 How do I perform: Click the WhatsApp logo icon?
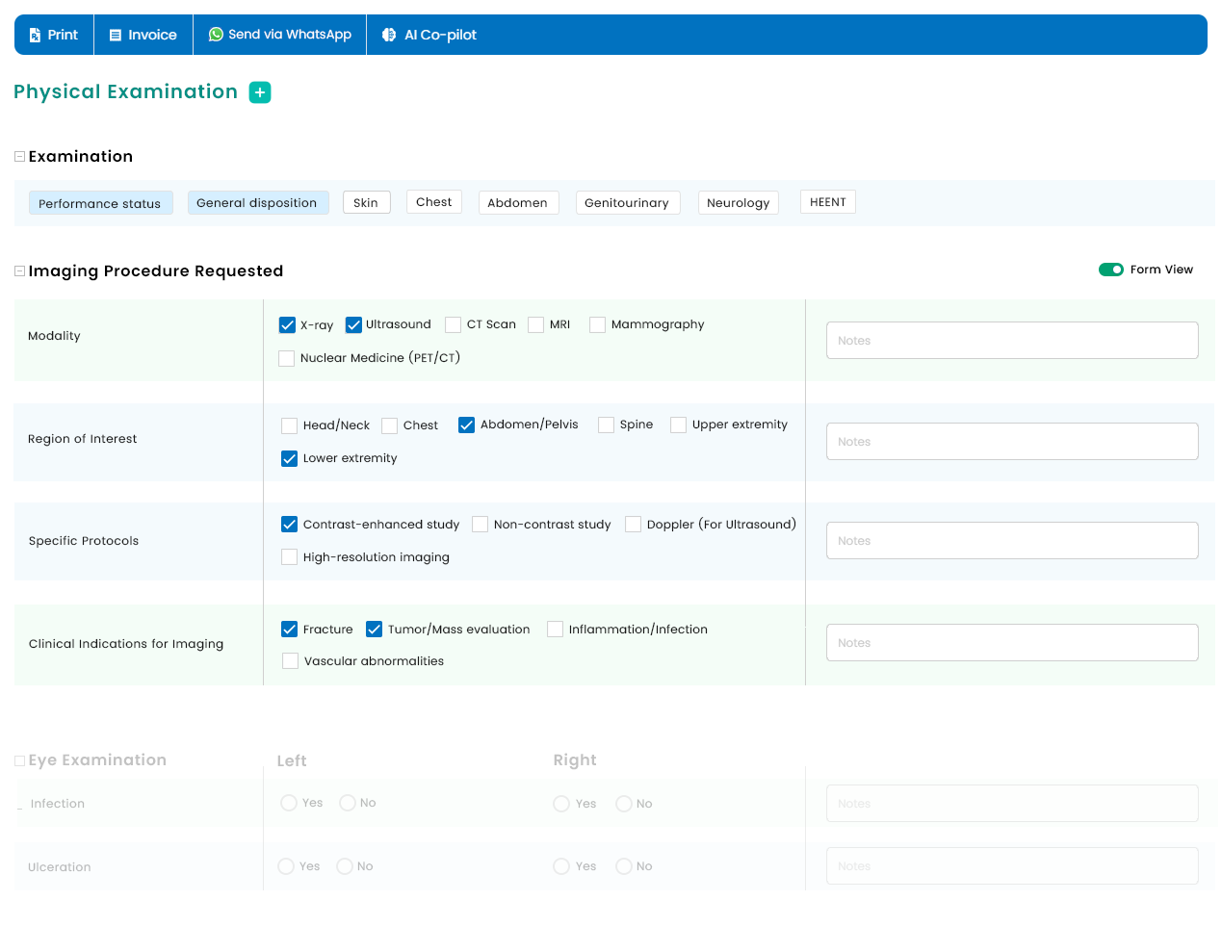coord(216,35)
